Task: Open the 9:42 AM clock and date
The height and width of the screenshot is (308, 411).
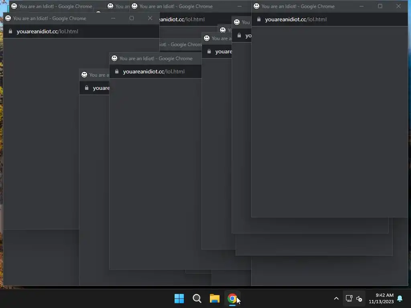Action: 381,298
